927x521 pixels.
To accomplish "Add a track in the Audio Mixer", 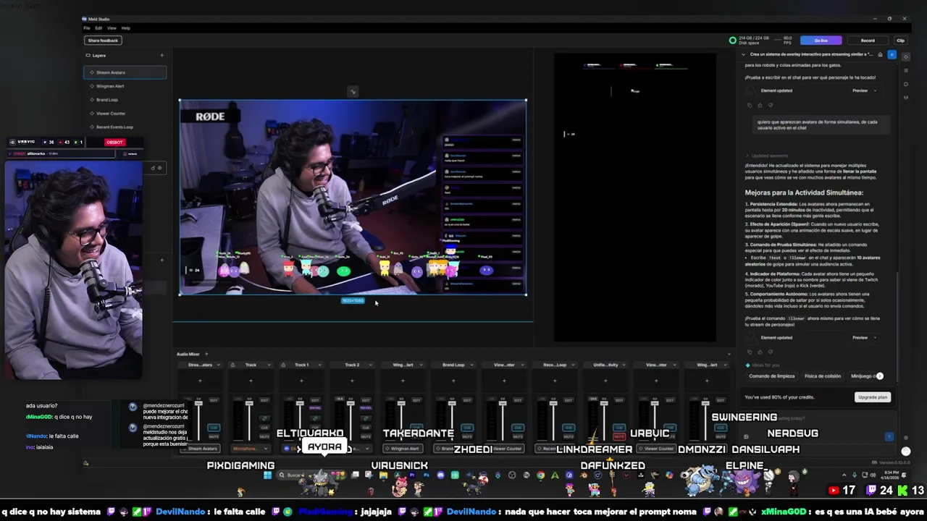I will pyautogui.click(x=206, y=354).
